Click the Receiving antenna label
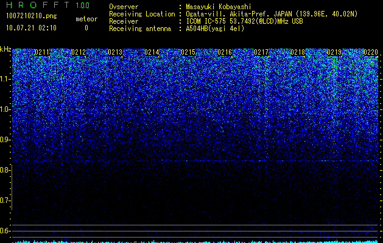 point(140,29)
